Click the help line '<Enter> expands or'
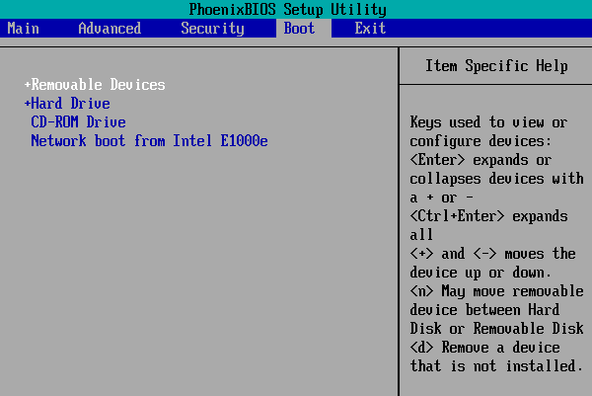592x396 pixels. click(x=481, y=160)
